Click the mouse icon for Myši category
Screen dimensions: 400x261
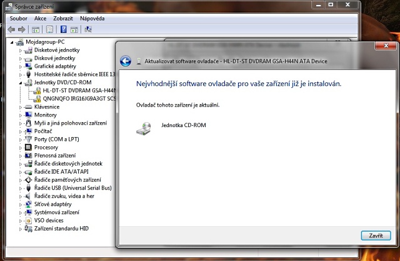coord(28,123)
